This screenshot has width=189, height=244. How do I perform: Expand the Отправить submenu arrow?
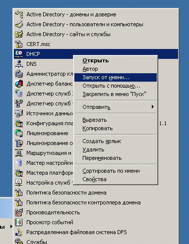[x=153, y=107]
